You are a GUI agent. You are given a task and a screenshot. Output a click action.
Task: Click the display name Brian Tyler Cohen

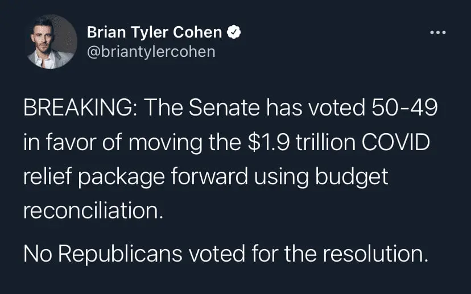155,33
